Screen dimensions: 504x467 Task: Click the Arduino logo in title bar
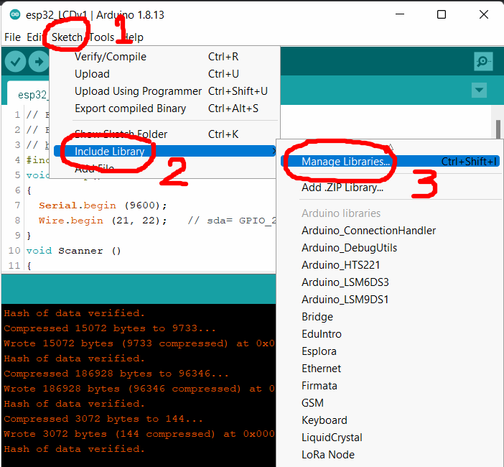15,15
